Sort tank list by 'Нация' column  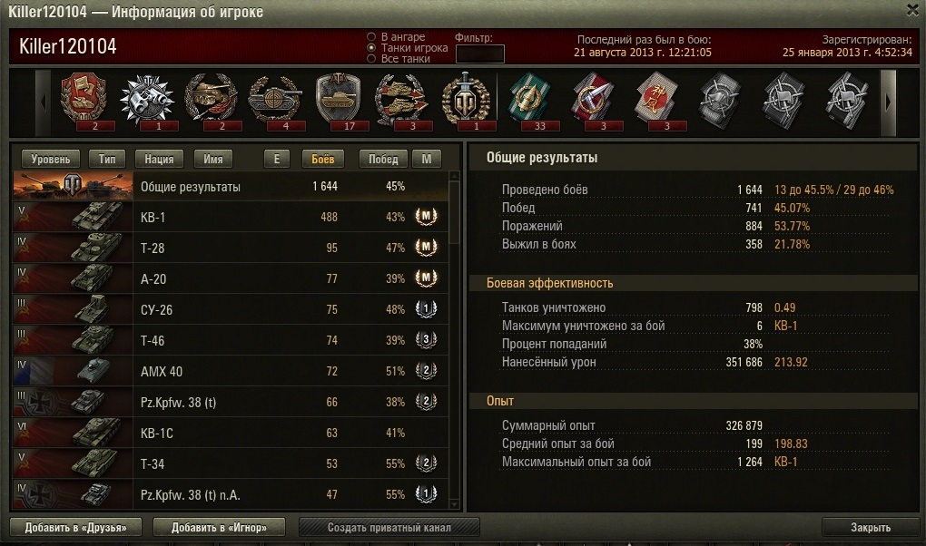pos(159,159)
